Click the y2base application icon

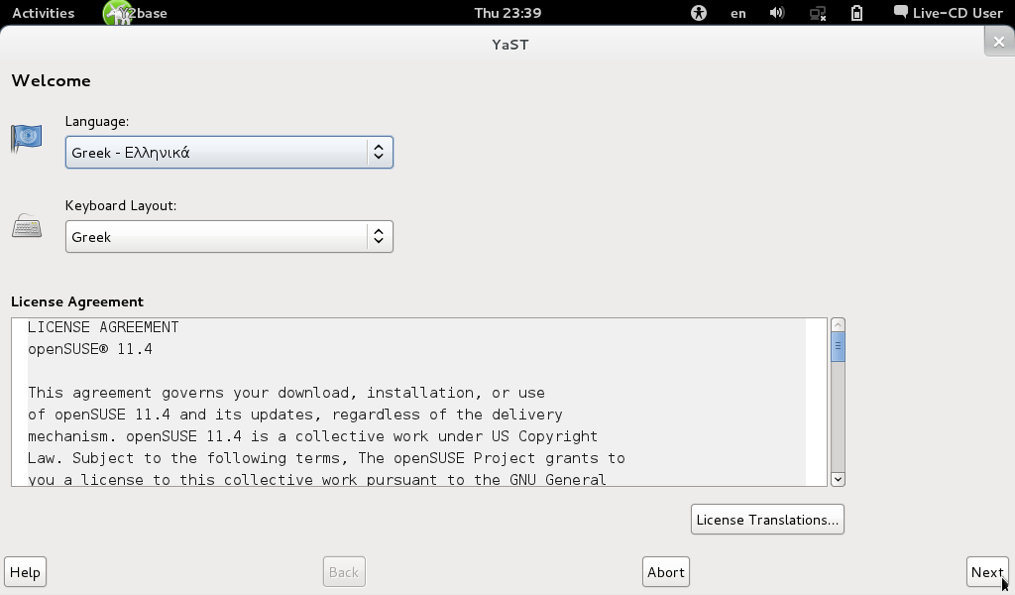tap(119, 13)
